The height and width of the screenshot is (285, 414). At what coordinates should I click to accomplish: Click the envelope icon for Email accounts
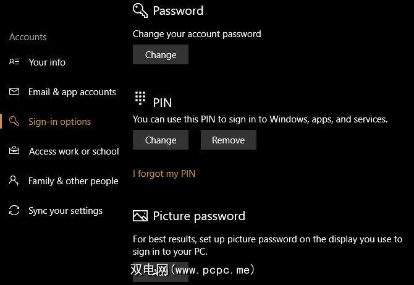point(14,91)
